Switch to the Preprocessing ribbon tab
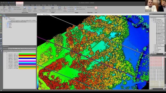 [x=12, y=5]
